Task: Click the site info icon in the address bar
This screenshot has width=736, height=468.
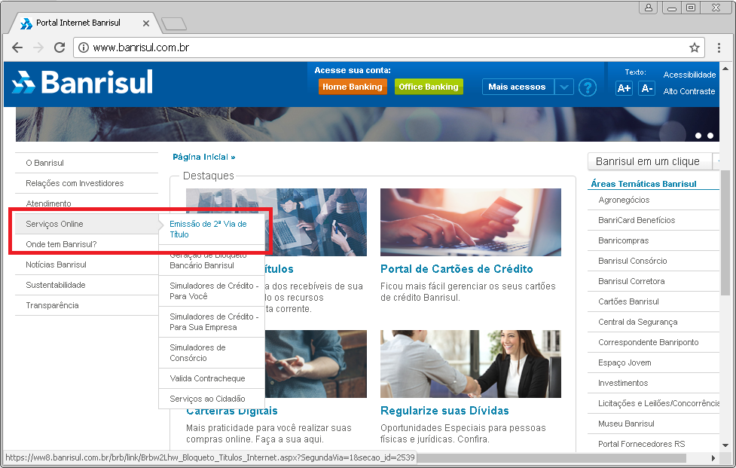Action: [x=84, y=47]
